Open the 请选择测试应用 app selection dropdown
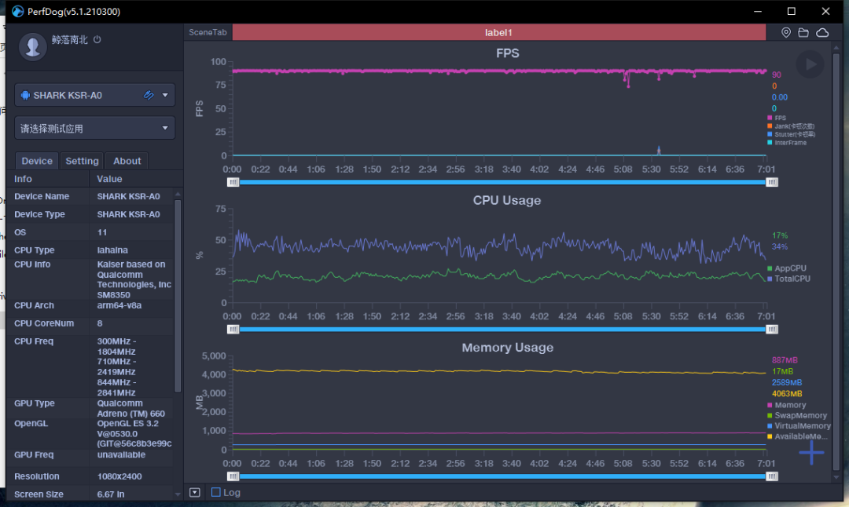Screen dimensions: 849x507 95,128
